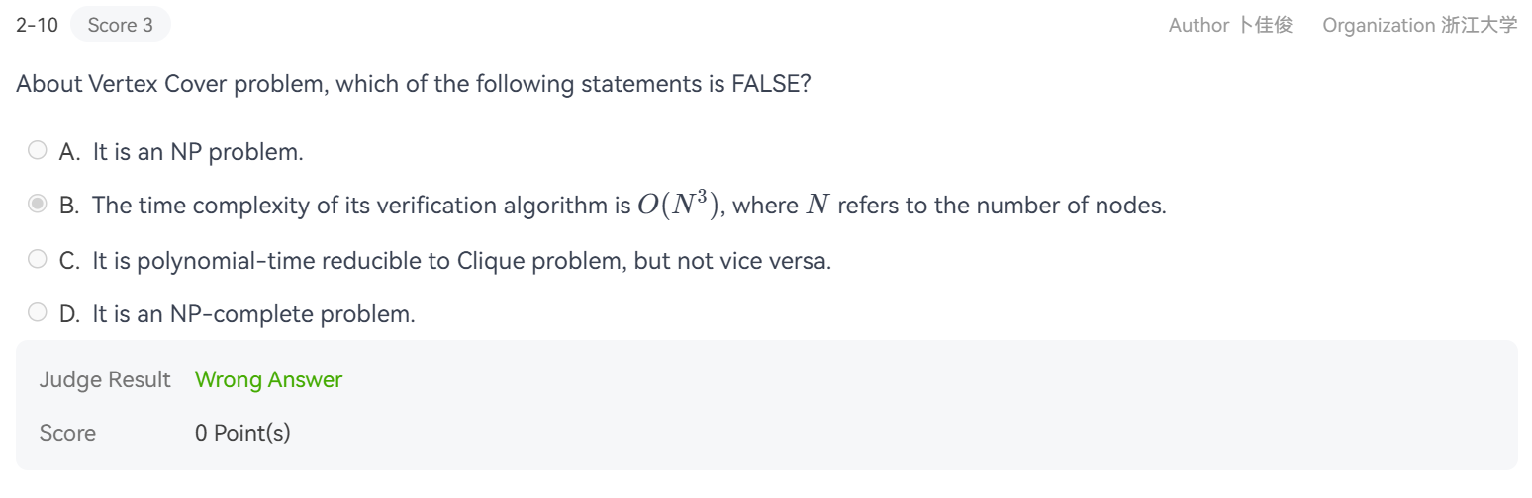
Task: Select radio button for option C
Action: (37, 259)
